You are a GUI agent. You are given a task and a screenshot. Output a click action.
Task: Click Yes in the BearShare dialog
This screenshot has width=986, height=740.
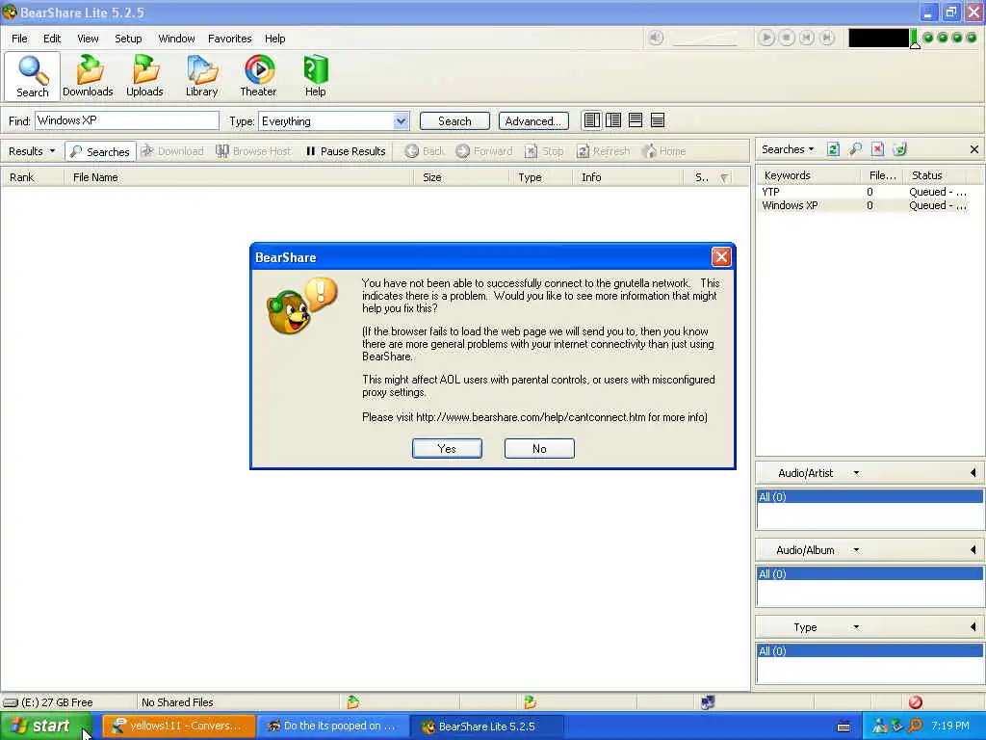pyautogui.click(x=447, y=449)
